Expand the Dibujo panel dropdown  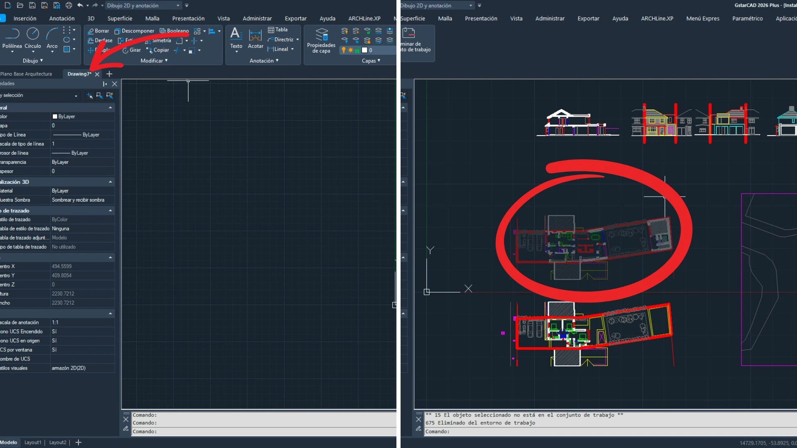click(x=33, y=61)
